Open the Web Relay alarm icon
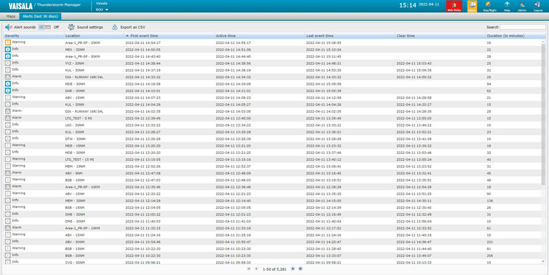 pos(454,6)
